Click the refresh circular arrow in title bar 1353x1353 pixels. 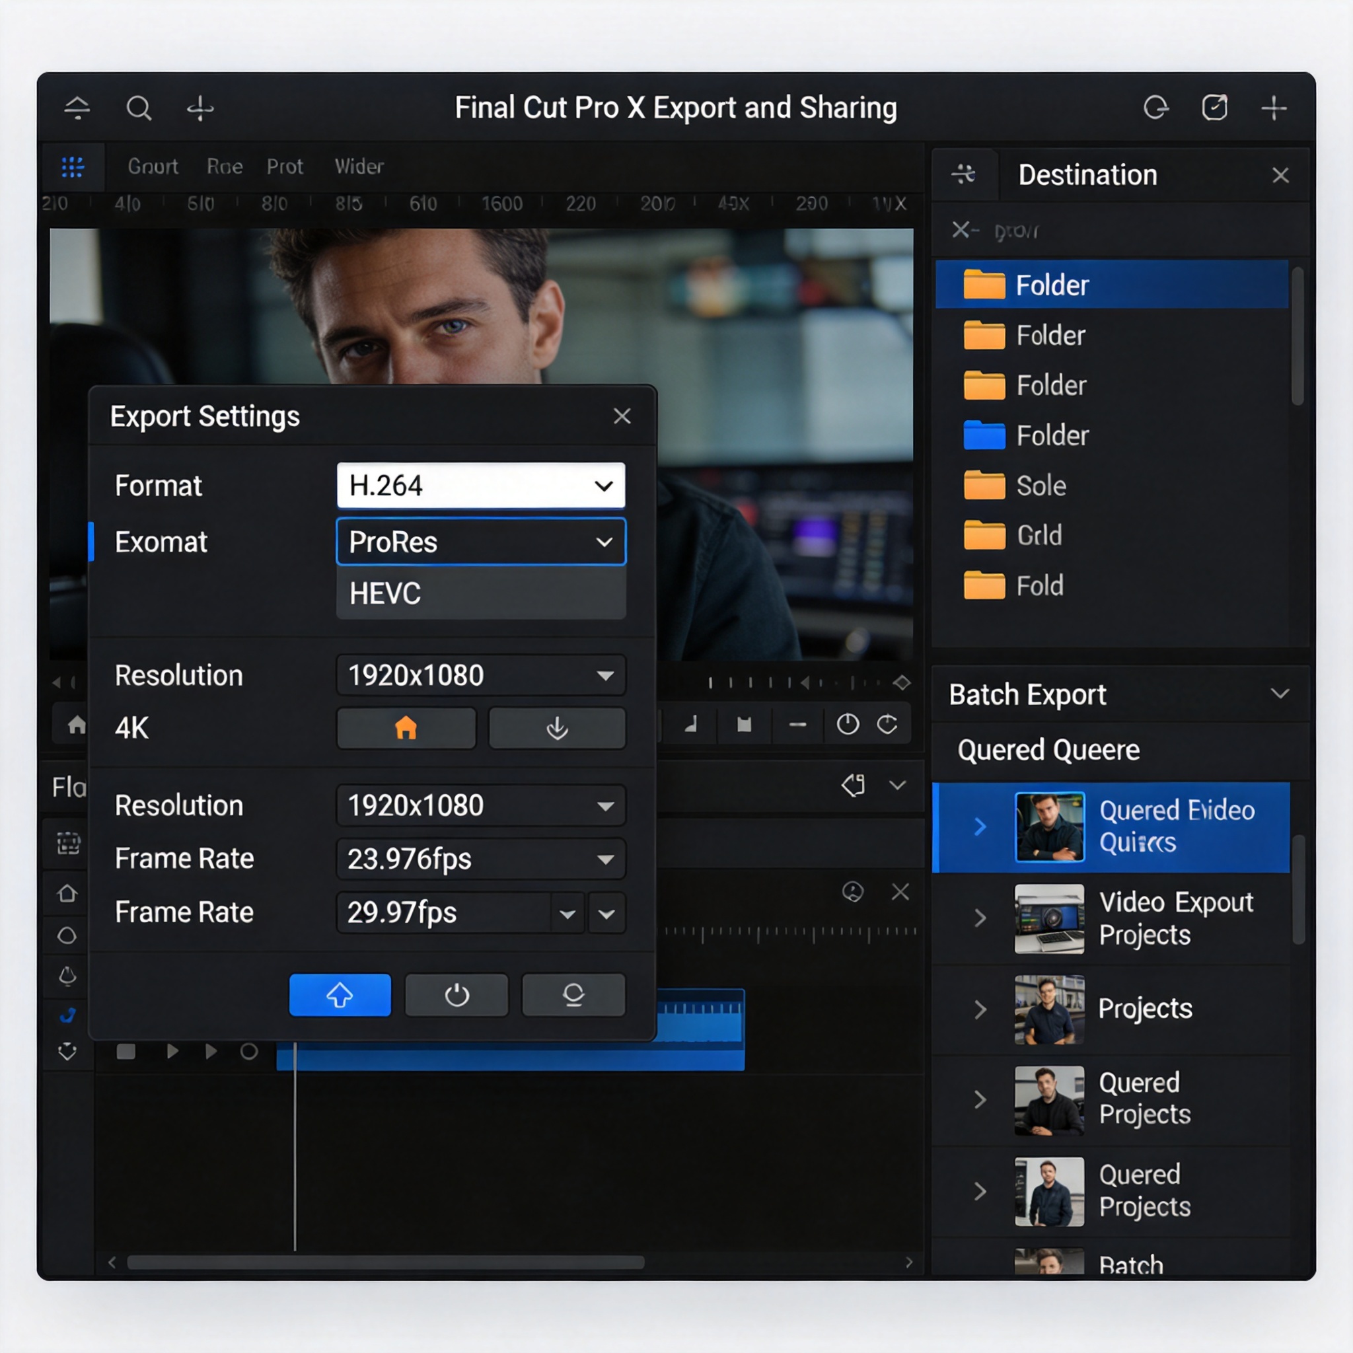[x=1155, y=108]
